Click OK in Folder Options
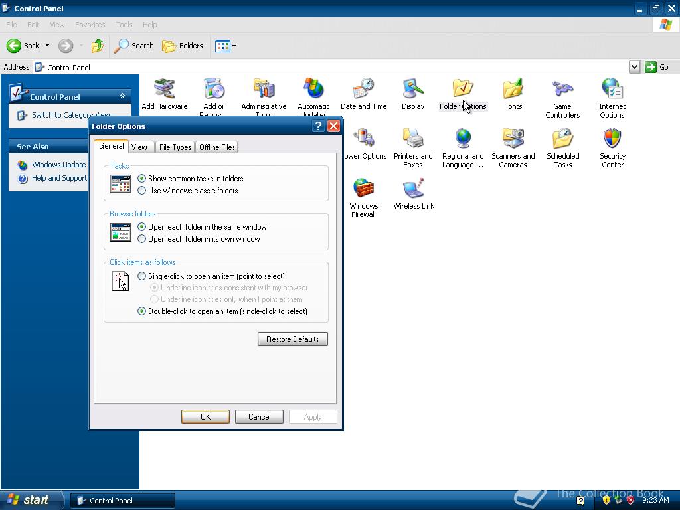Viewport: 680px width, 510px height. coord(206,417)
